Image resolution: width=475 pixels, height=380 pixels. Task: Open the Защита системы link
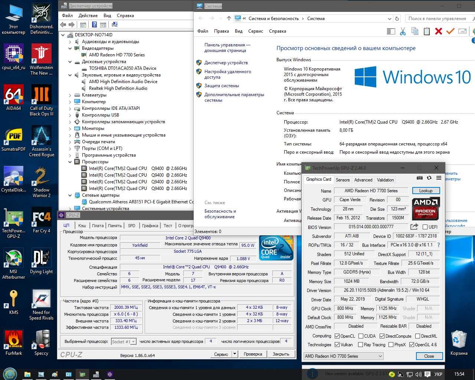222,86
